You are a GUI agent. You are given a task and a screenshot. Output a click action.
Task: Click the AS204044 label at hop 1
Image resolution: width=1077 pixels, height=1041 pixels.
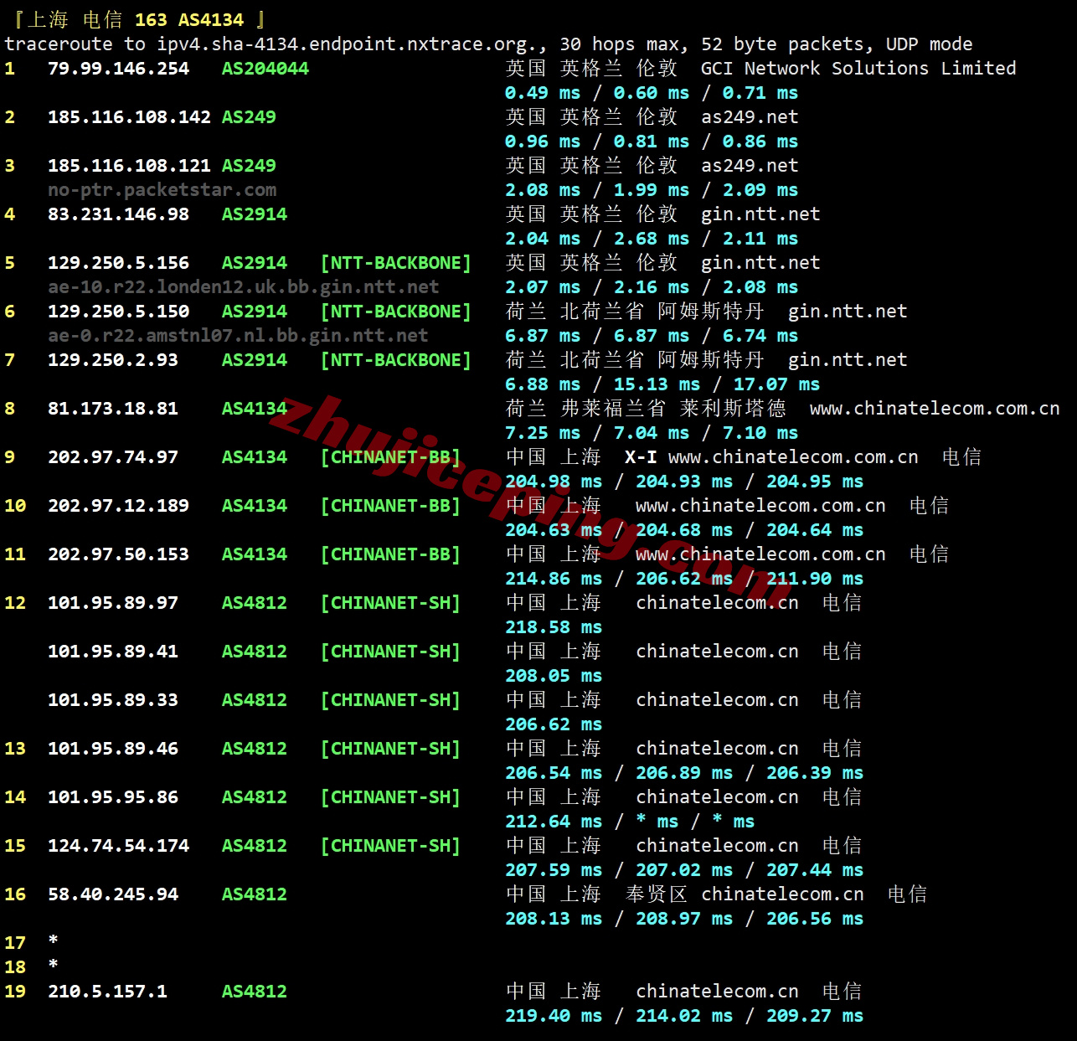click(265, 69)
